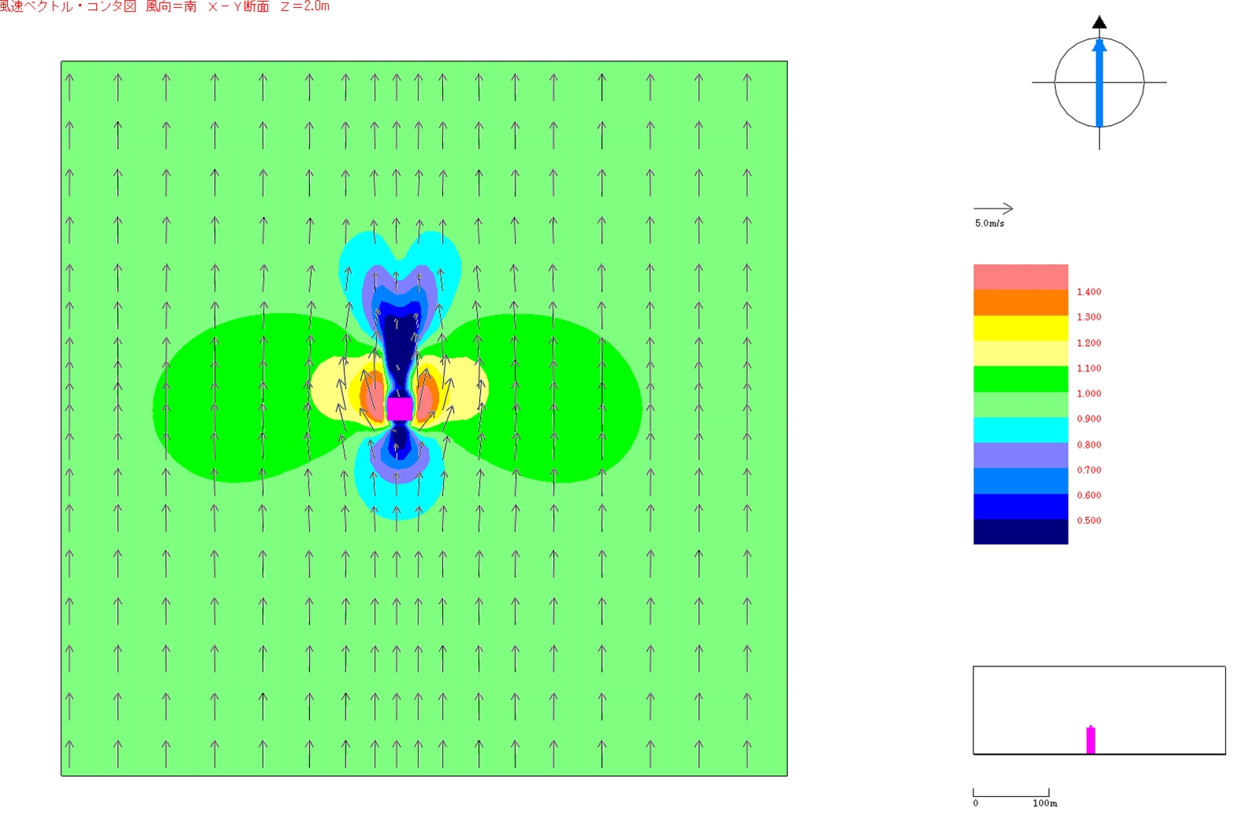1256x838 pixels.
Task: Click the red chart title text
Action: coord(164,7)
